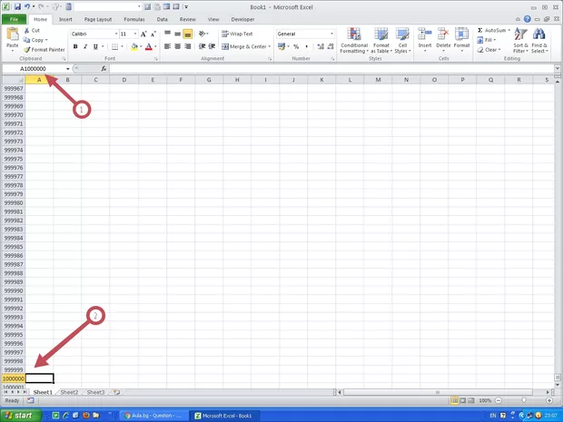Viewport: 563px width, 422px height.
Task: Toggle Underline formatting
Action: point(95,46)
